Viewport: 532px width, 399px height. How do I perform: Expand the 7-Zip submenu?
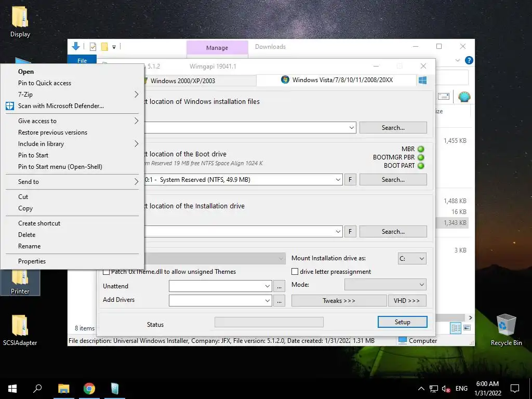72,95
